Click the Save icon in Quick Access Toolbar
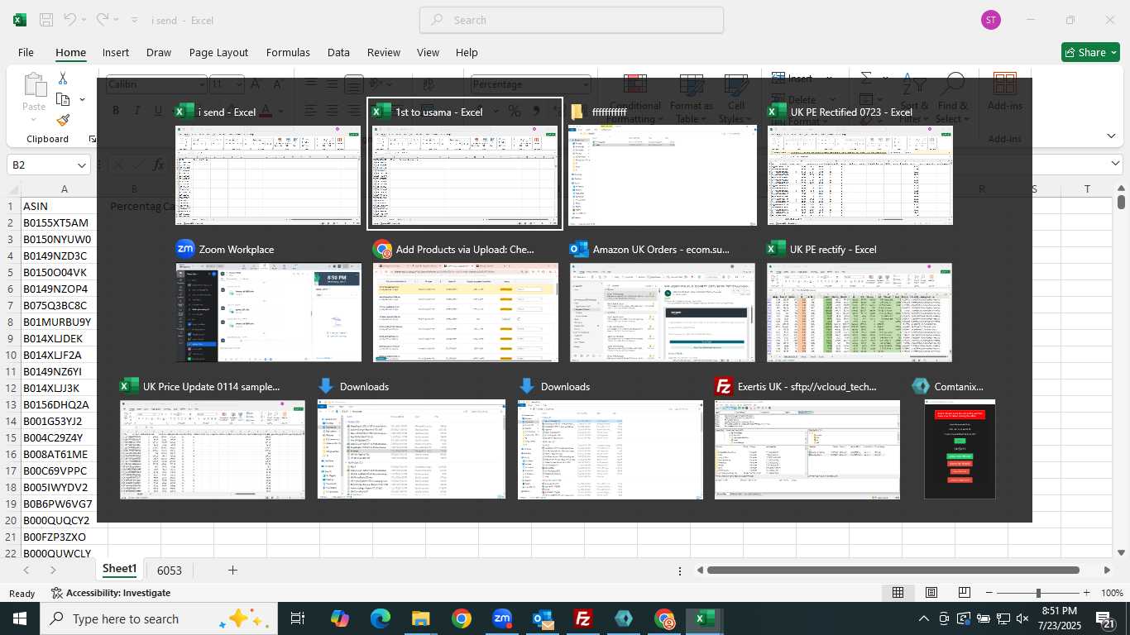Screen dimensions: 1130x635 (47, 20)
